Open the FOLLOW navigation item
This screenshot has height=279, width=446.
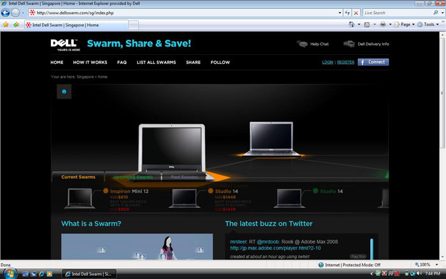[x=220, y=62]
